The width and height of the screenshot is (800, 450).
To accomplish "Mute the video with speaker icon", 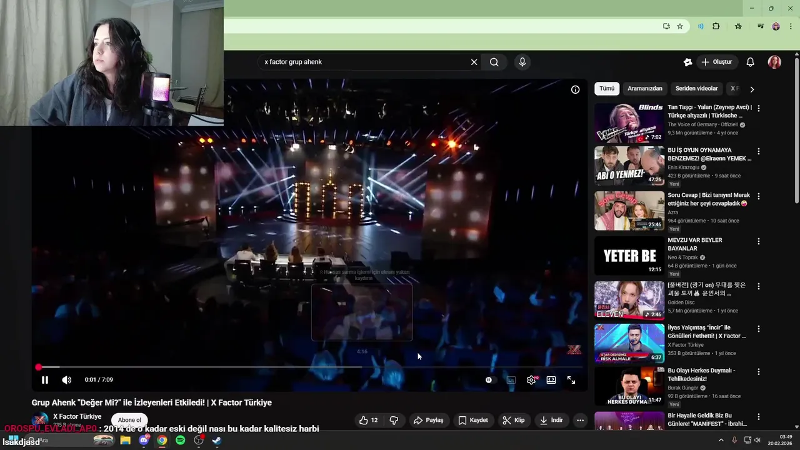I will point(67,380).
